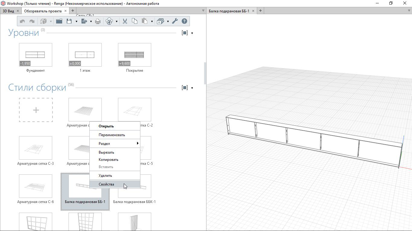Select Арматурная сетка С-6 thumbnail

pyautogui.click(x=36, y=186)
